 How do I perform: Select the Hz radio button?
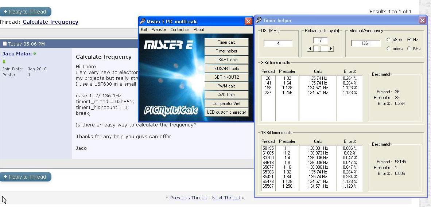coord(409,40)
